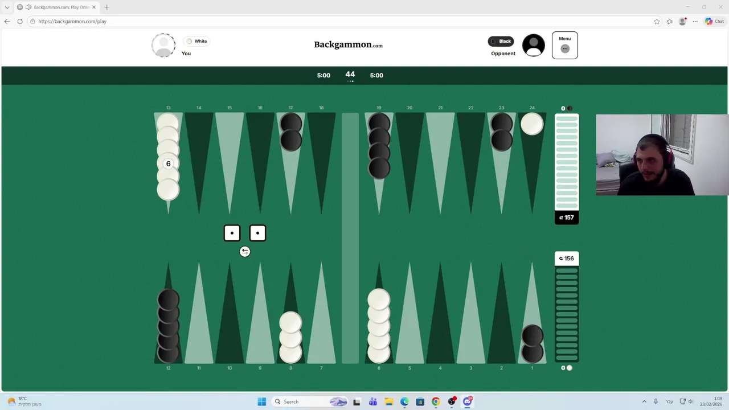Open the browser profile icon
Screen dimensions: 729x410
(682, 21)
